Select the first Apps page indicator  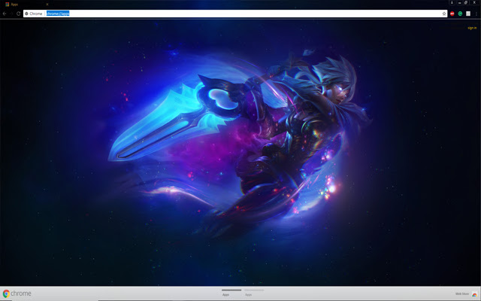(231, 292)
